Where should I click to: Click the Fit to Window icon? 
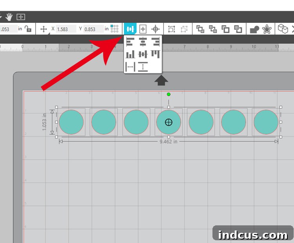[x=21, y=17]
